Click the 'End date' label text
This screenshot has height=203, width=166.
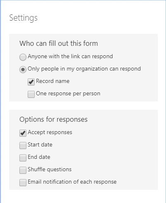[39, 157]
